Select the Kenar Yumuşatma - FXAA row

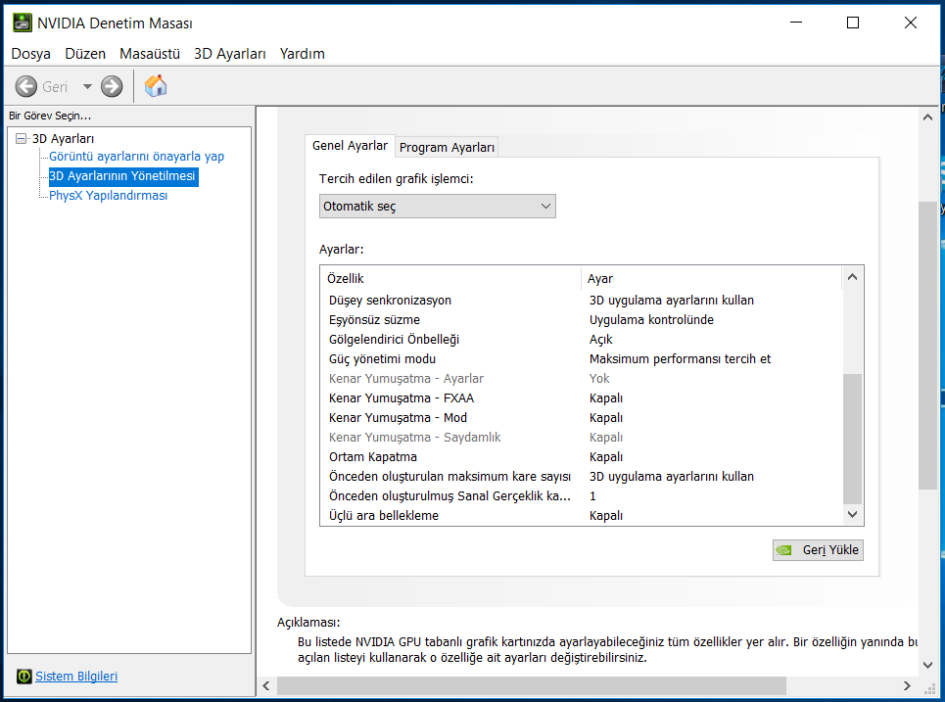click(x=582, y=398)
